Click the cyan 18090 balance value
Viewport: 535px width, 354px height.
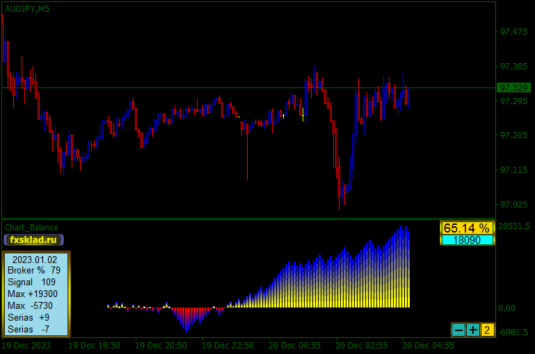467,240
